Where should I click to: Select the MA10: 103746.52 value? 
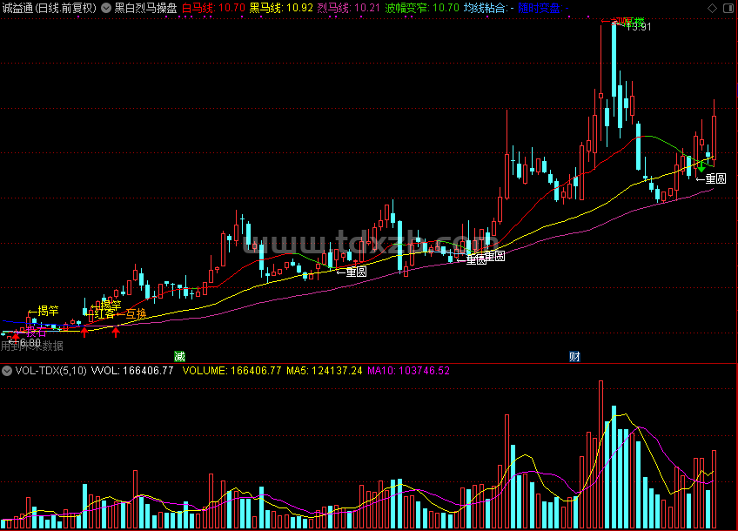click(x=408, y=371)
